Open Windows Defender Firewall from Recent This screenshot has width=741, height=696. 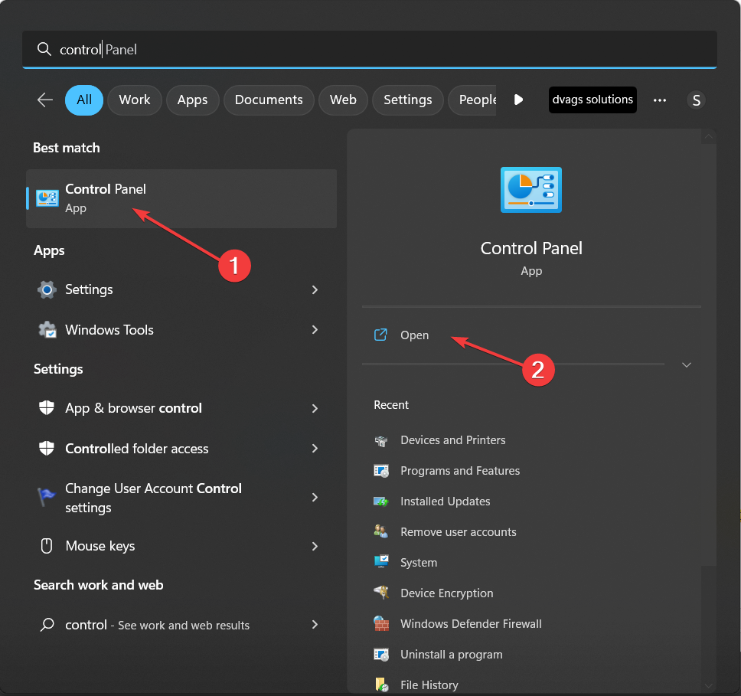[x=471, y=624]
